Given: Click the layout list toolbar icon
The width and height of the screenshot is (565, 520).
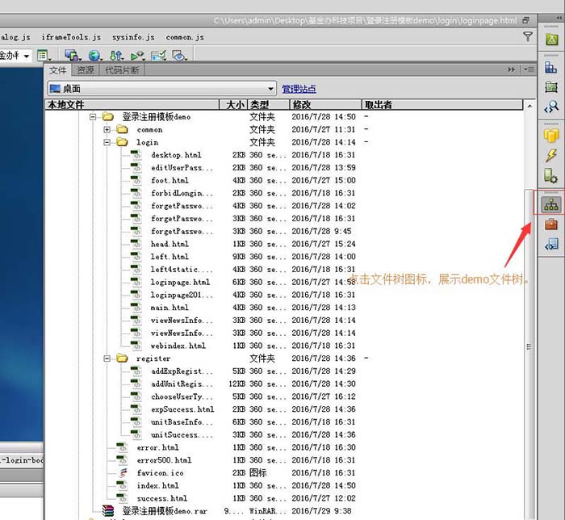Looking at the screenshot, I should coord(44,56).
